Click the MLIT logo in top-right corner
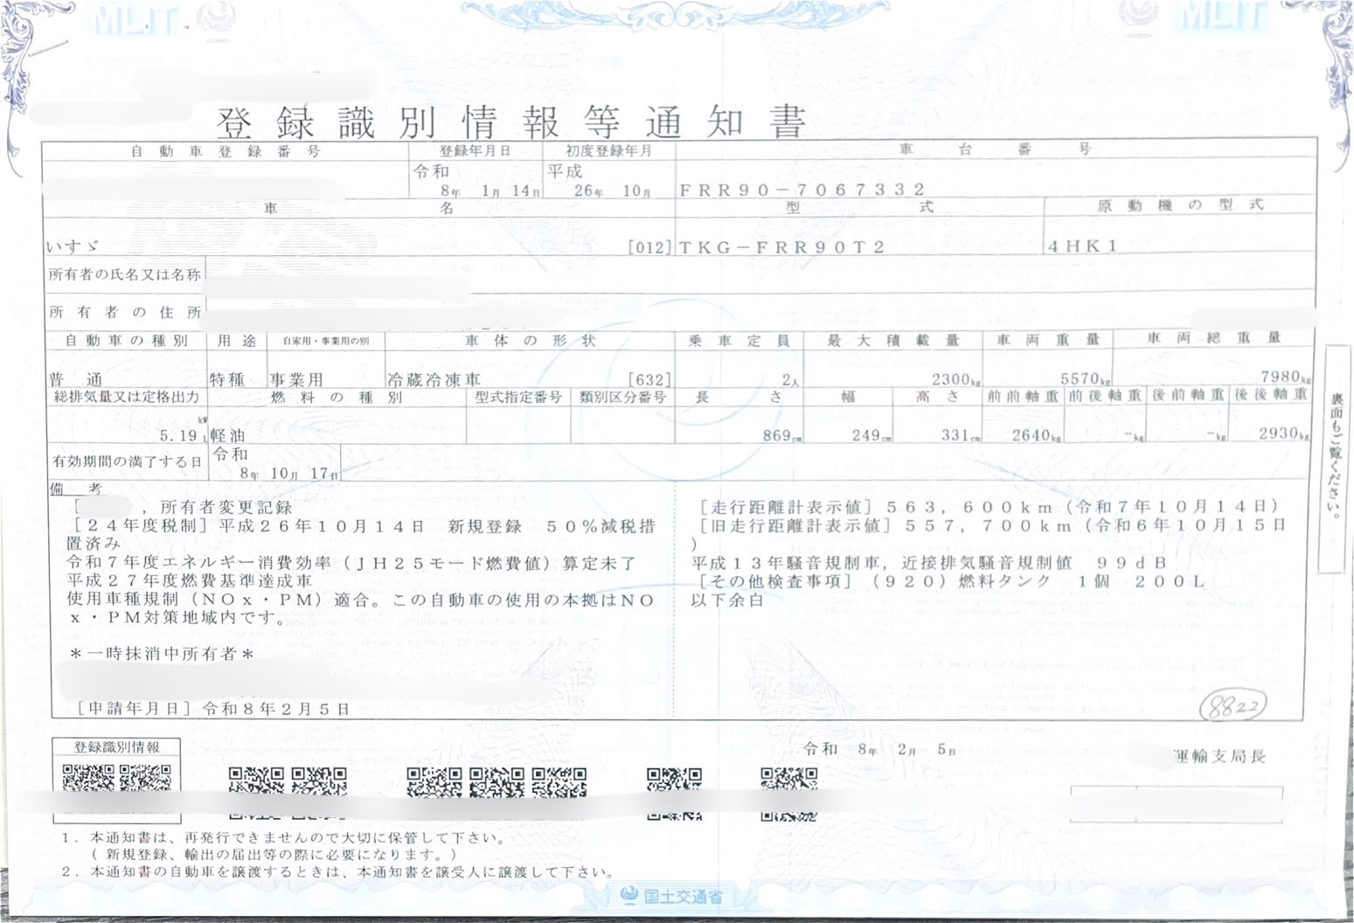The width and height of the screenshot is (1354, 923). click(x=1222, y=17)
